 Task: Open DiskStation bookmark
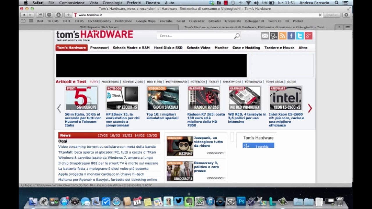click(124, 21)
